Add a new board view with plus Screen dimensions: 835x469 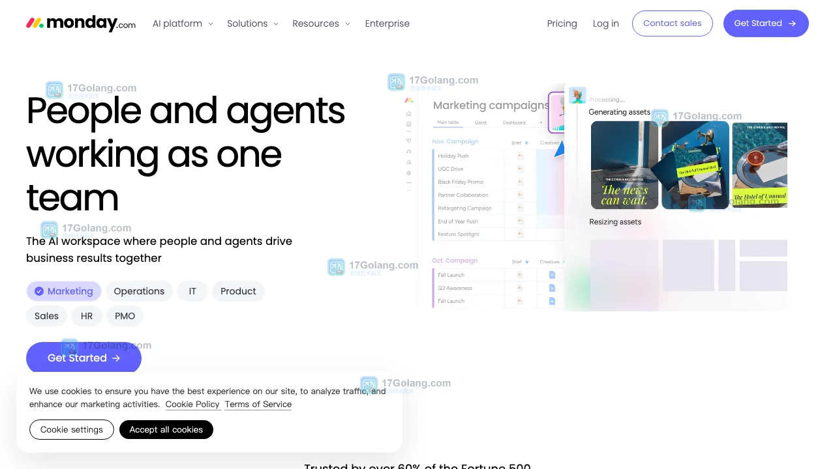pos(540,122)
